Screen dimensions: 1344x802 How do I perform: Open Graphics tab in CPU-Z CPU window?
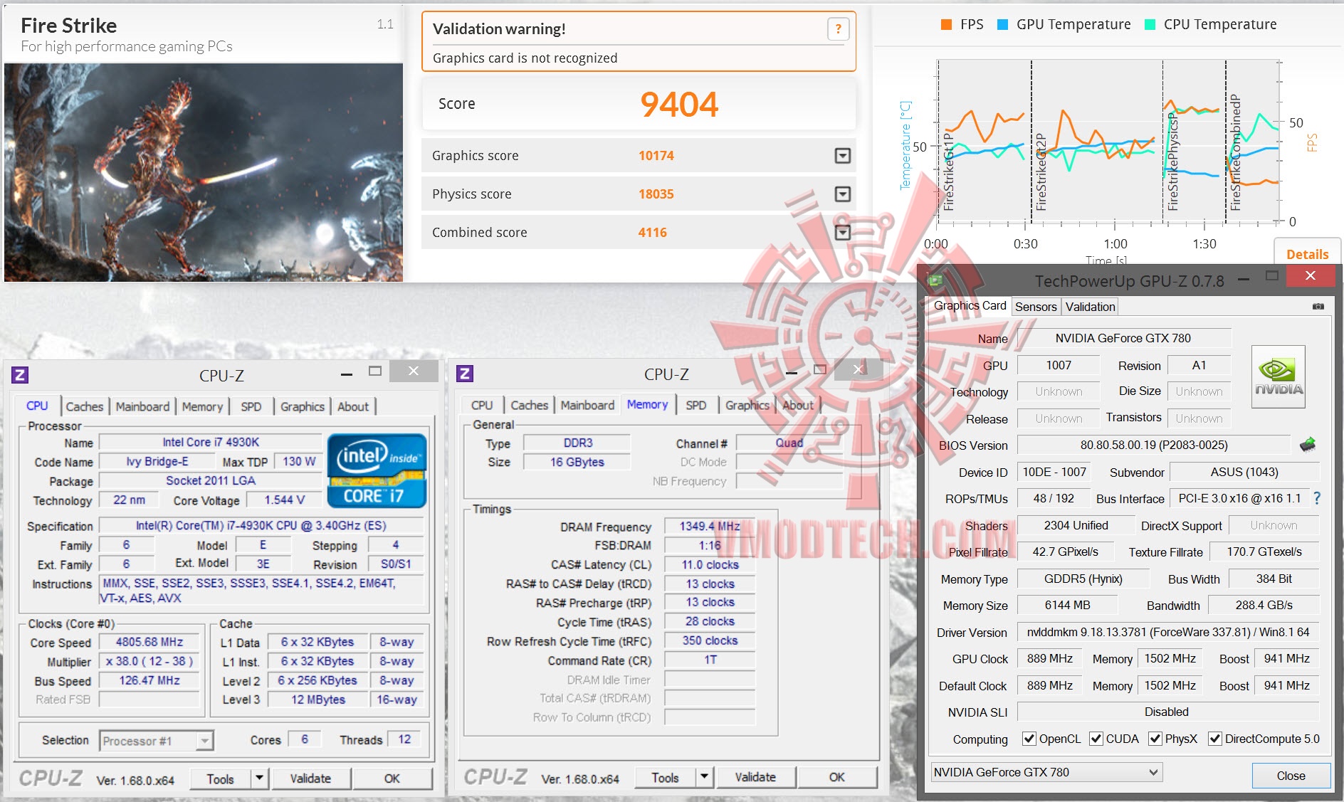pyautogui.click(x=303, y=406)
